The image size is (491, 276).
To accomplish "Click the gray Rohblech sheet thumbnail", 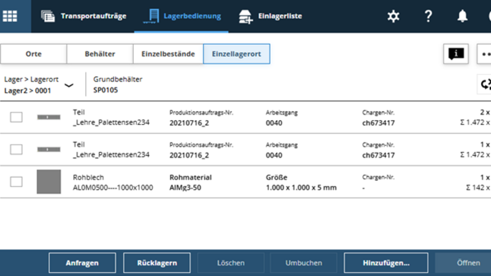I will coord(48,182).
